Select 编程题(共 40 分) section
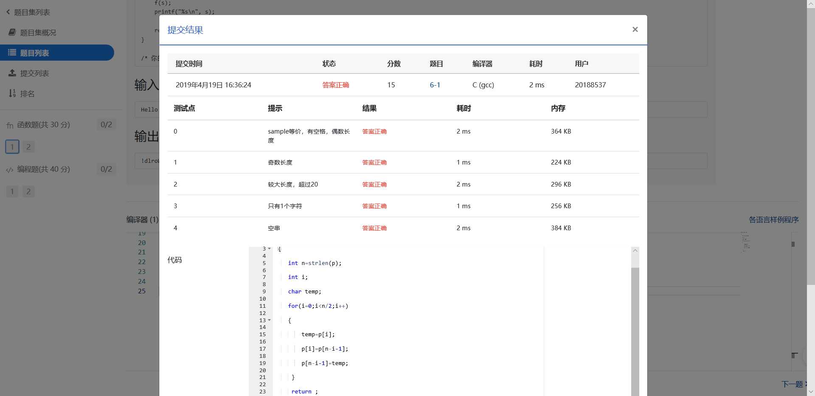The image size is (815, 396). tap(43, 169)
